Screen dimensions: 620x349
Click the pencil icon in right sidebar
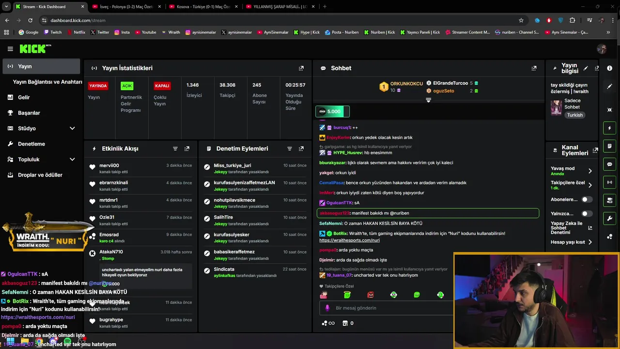tap(610, 86)
